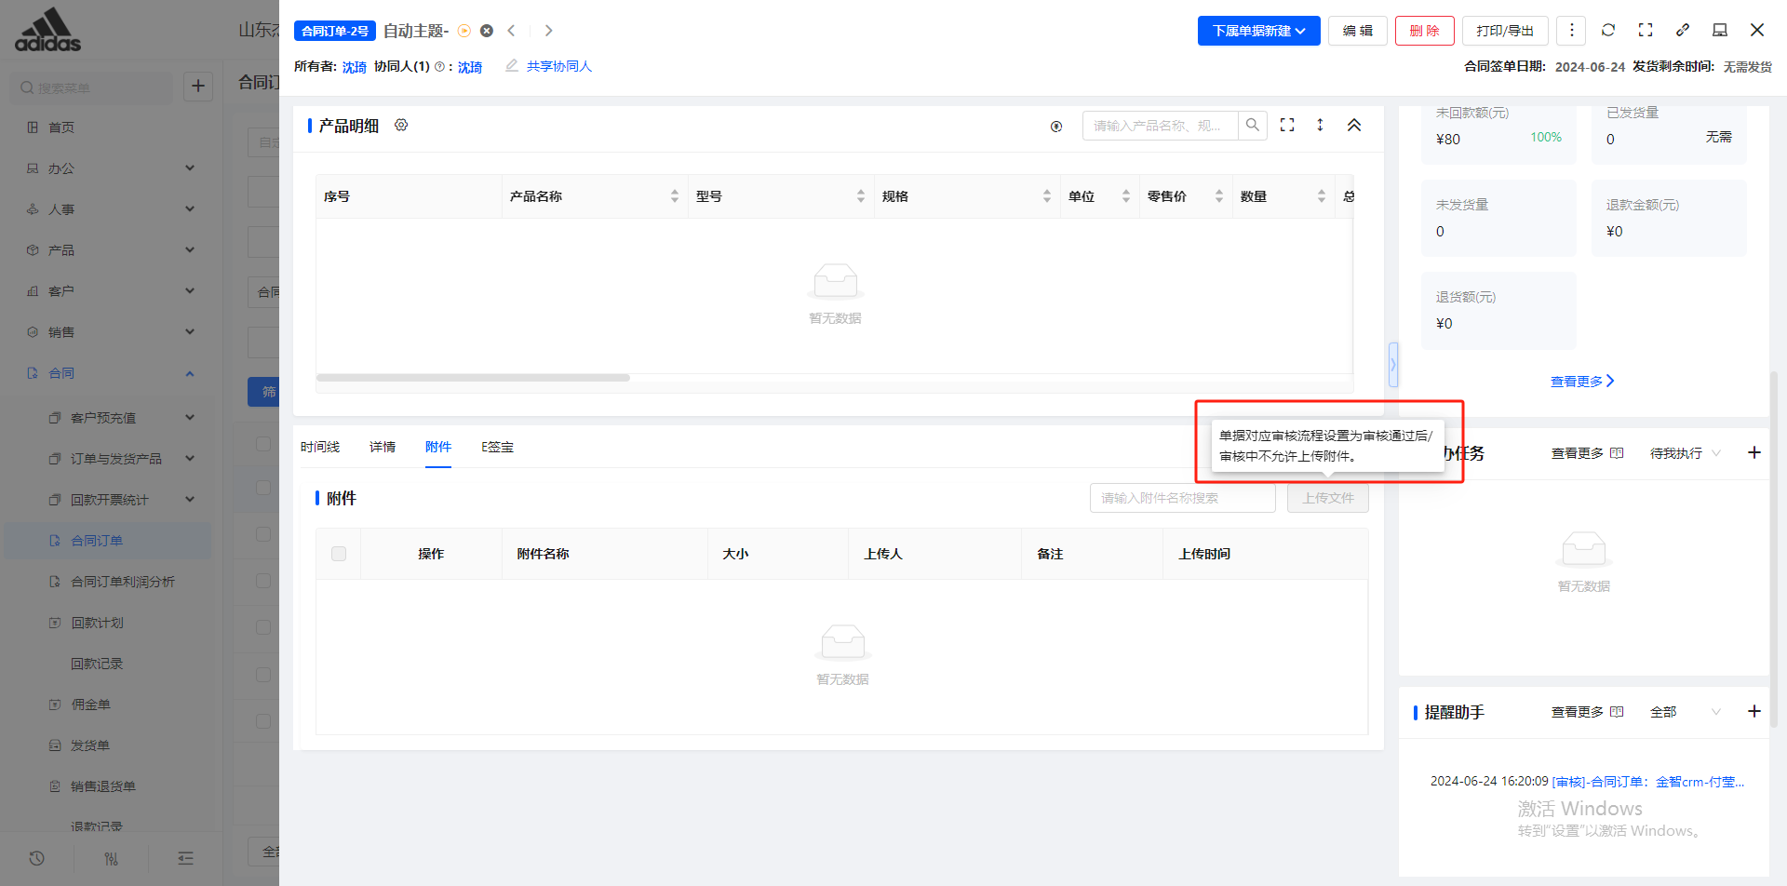Add a new reminder in 提醒助手

(1754, 711)
